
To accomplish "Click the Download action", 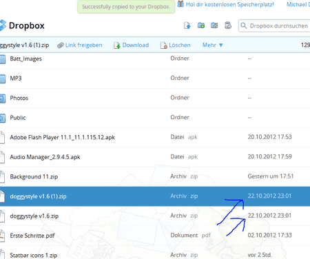I will (x=132, y=45).
